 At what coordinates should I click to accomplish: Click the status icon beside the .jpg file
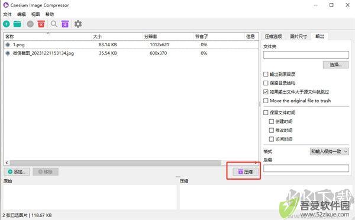[x=8, y=53]
